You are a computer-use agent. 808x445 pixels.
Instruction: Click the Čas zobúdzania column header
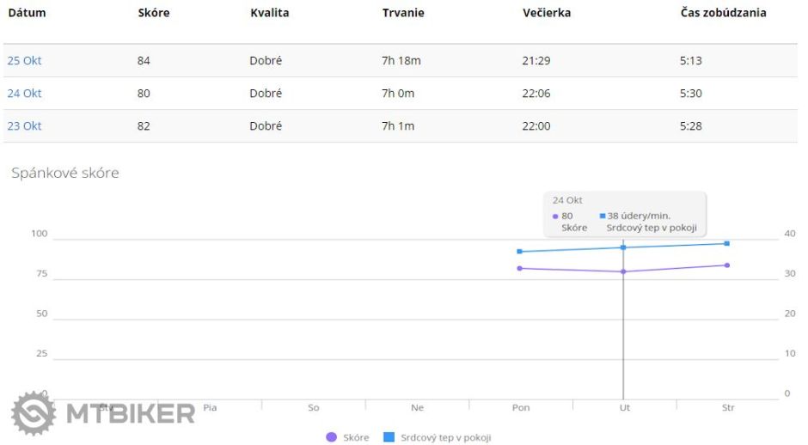click(x=722, y=13)
